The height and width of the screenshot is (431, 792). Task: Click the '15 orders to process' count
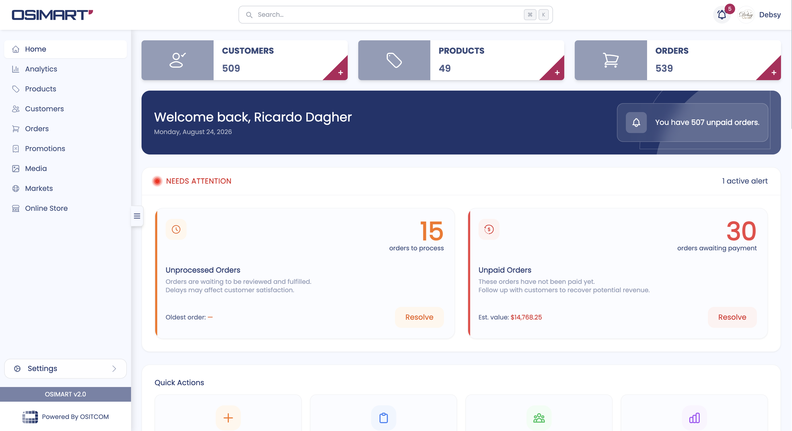click(416, 236)
